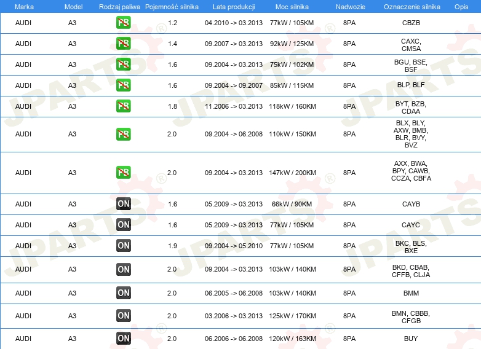This screenshot has width=481, height=349.
Task: Click the ON diesel icon for the BUY row
Action: pyautogui.click(x=124, y=339)
